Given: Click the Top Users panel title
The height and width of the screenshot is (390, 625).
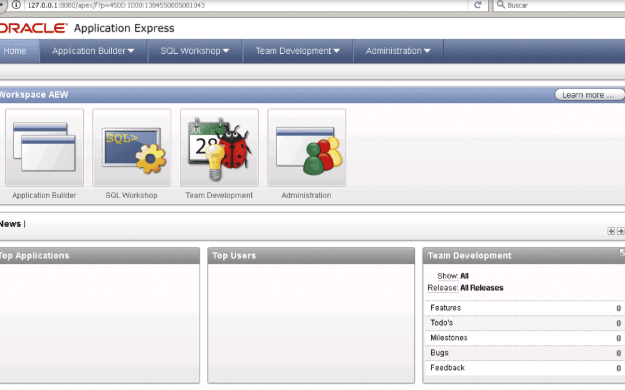Looking at the screenshot, I should [234, 256].
